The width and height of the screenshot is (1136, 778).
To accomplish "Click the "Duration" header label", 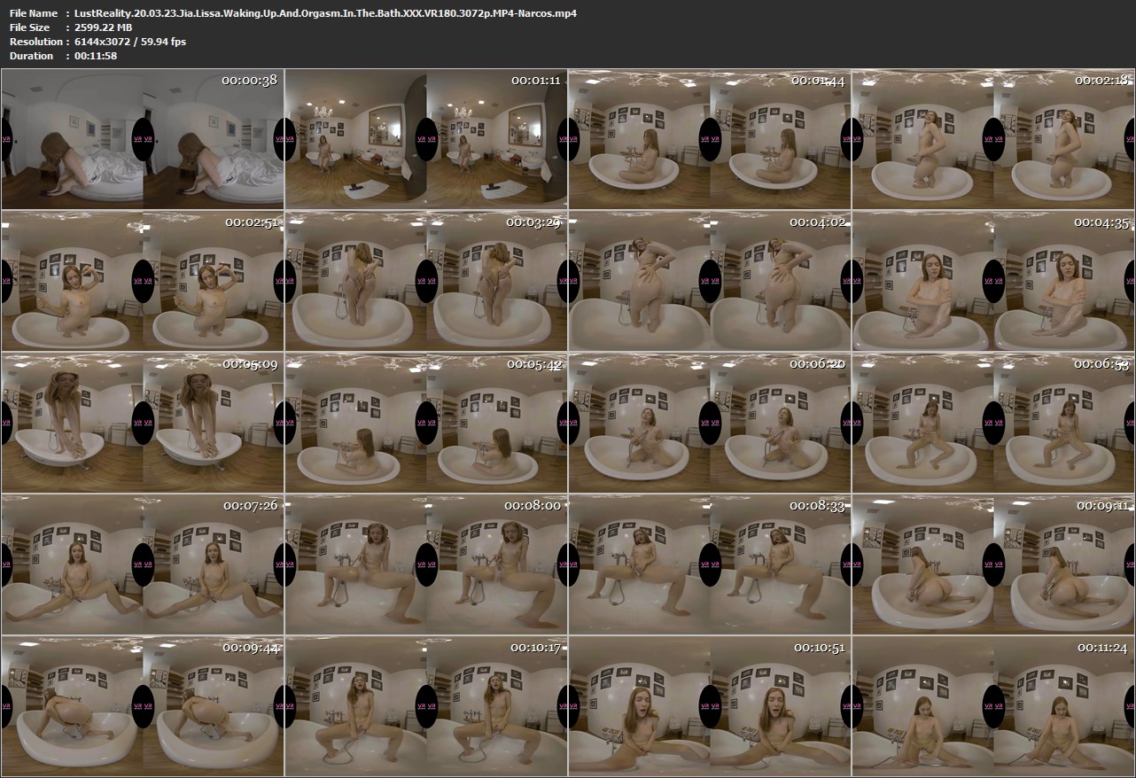I will pyautogui.click(x=32, y=56).
